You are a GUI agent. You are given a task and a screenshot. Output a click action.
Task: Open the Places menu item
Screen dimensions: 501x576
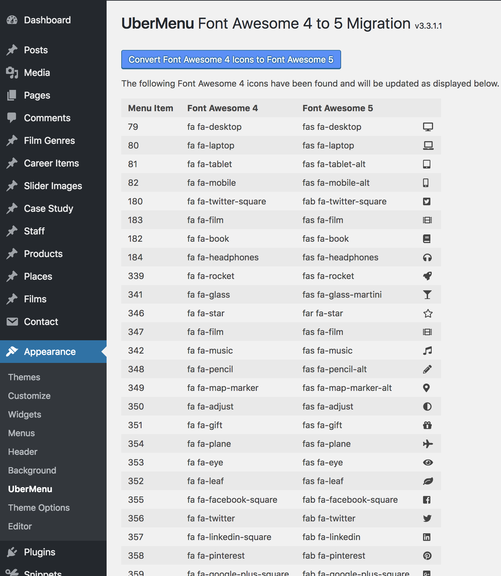[x=53, y=276]
